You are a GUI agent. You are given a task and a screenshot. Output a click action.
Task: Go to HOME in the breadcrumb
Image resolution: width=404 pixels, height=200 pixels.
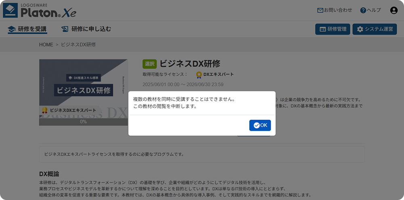click(46, 45)
